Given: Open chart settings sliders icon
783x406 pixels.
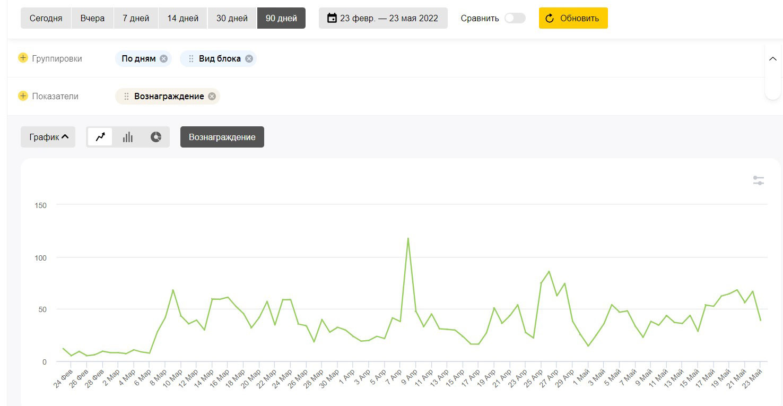Looking at the screenshot, I should [758, 180].
